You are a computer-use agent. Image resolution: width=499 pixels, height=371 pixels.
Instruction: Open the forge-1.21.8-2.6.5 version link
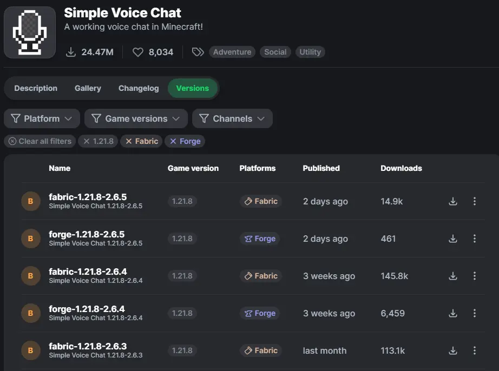pos(87,234)
